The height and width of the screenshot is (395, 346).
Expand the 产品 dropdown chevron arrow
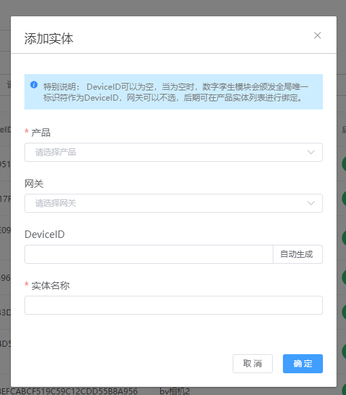pos(311,152)
